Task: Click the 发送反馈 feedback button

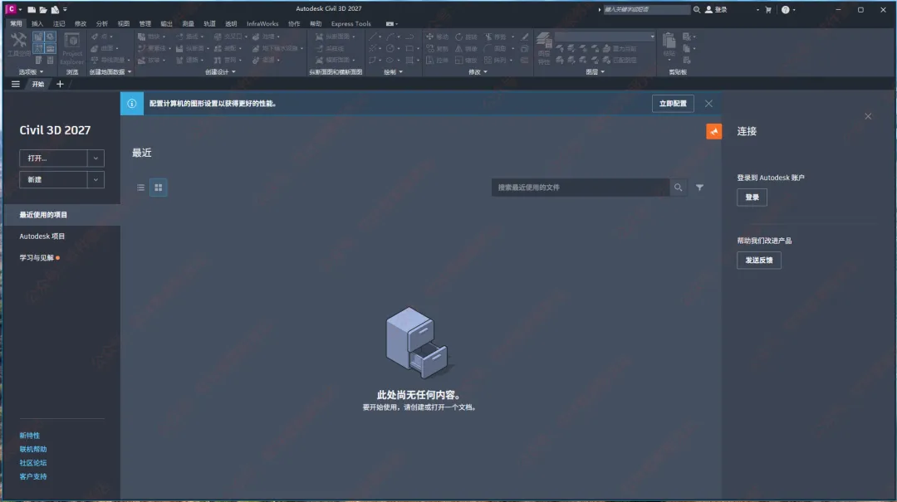Action: coord(758,261)
